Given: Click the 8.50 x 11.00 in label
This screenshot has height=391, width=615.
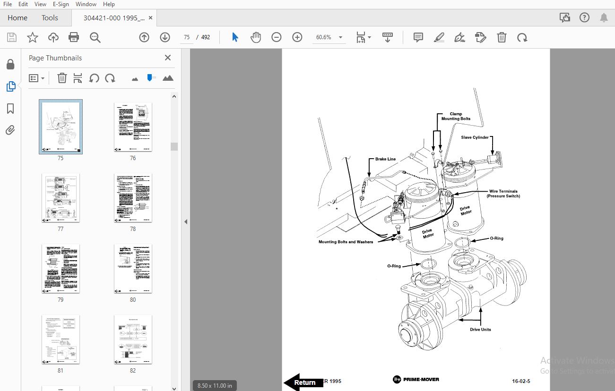Looking at the screenshot, I should point(215,385).
